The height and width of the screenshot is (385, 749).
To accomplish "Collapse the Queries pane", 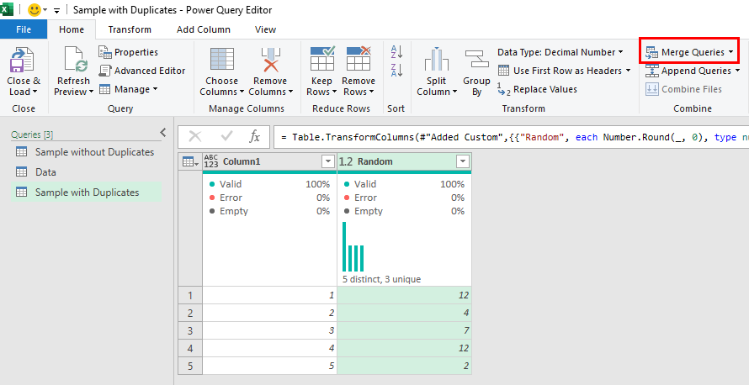I will pos(163,132).
